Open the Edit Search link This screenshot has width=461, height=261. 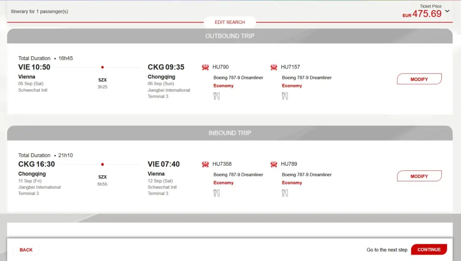coord(230,22)
